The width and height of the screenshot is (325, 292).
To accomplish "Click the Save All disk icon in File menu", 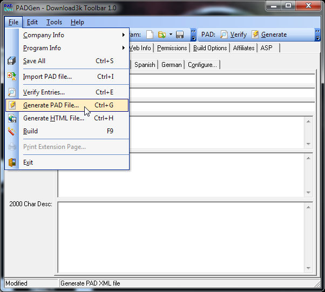I will pos(12,61).
